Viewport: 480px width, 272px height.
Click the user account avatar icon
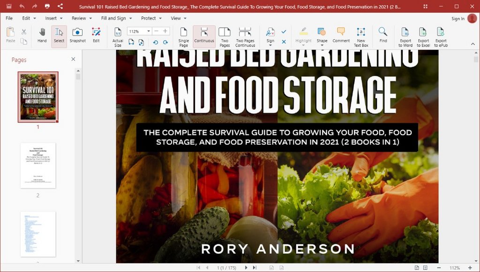(x=472, y=18)
